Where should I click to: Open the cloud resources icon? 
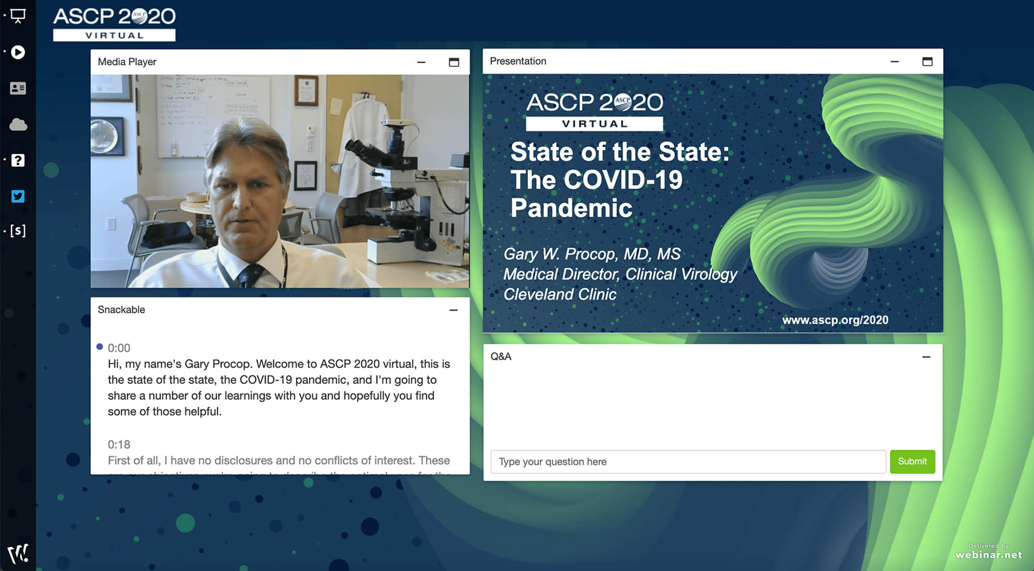[x=18, y=125]
